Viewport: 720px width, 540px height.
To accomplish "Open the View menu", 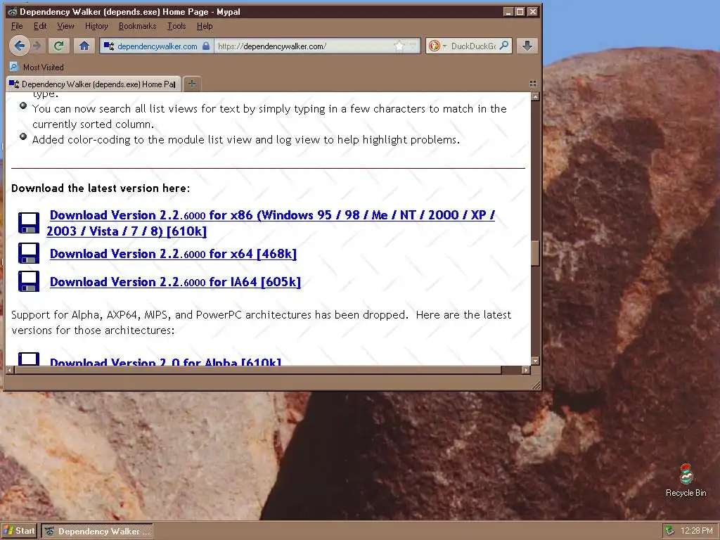I will (65, 26).
